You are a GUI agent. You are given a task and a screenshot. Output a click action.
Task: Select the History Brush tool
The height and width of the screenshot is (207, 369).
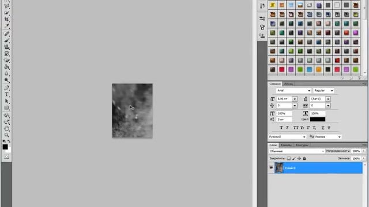pyautogui.click(x=6, y=53)
